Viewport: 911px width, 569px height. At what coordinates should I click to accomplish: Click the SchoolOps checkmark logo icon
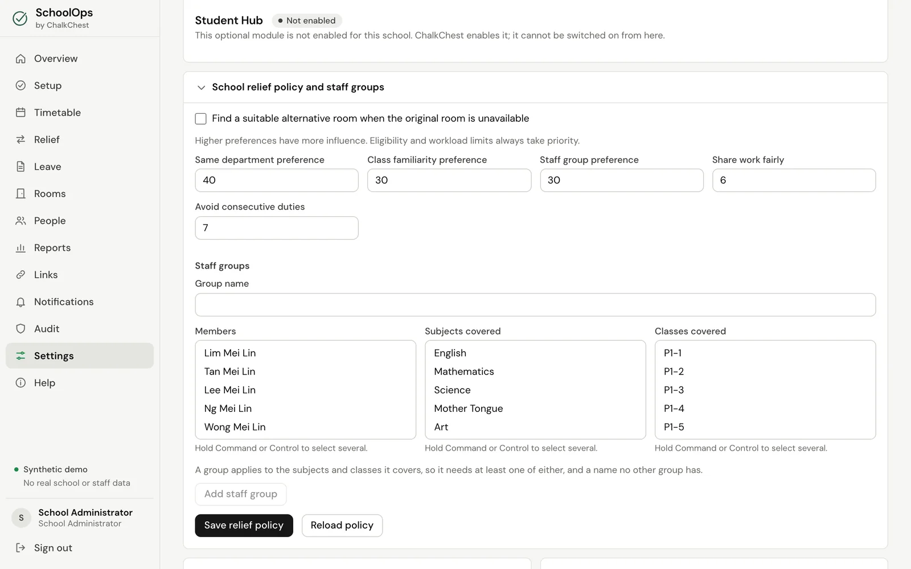tap(20, 18)
